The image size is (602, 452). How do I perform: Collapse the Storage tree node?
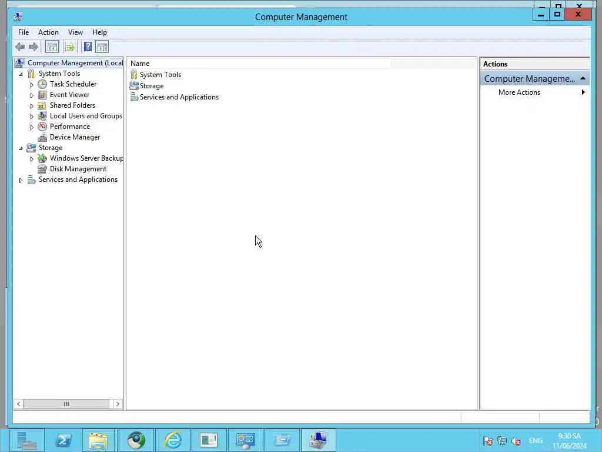point(21,148)
